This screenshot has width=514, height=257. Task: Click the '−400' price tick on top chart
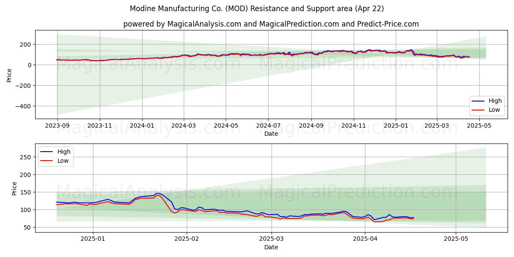coord(24,106)
